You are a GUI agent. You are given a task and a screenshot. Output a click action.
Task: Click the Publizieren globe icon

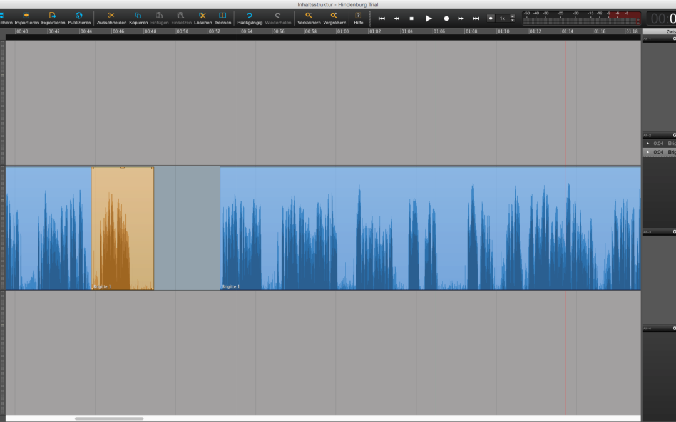79,16
